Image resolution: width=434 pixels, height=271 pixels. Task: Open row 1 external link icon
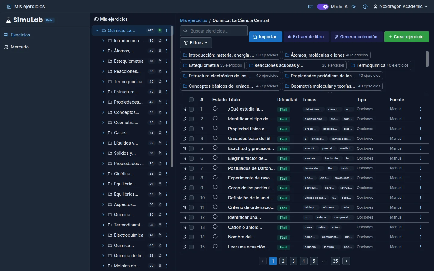click(184, 109)
